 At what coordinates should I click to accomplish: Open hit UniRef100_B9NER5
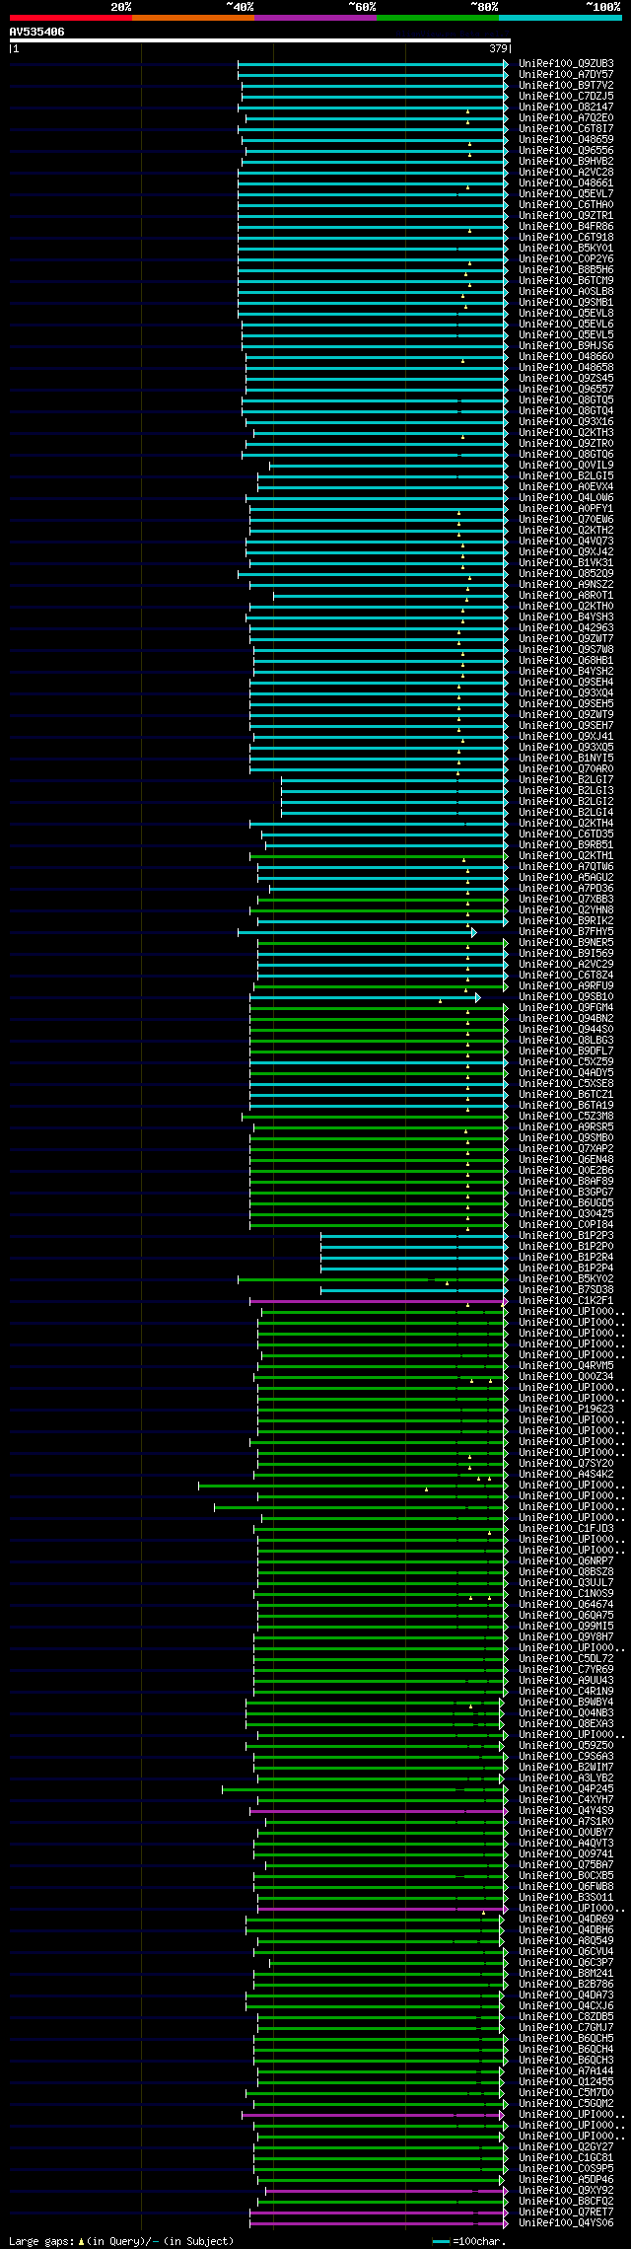[566, 943]
